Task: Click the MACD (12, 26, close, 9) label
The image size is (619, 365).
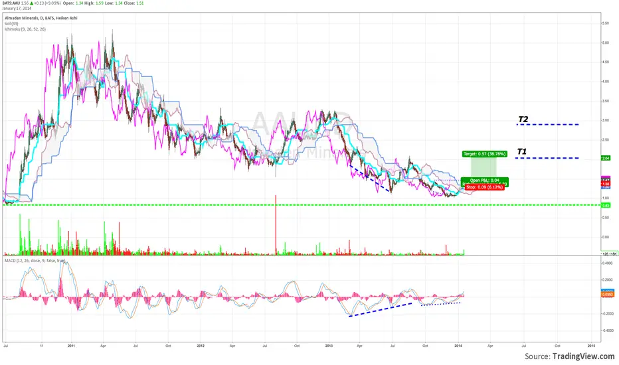Action: click(35, 261)
